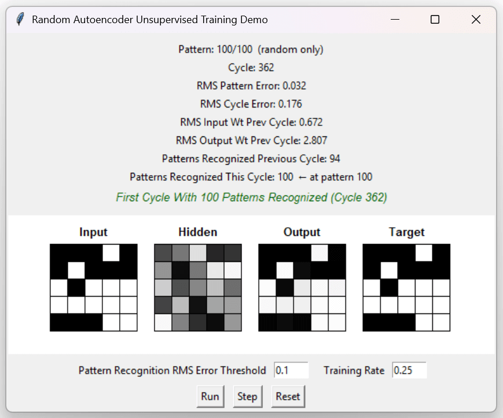Click the Run button

click(210, 397)
